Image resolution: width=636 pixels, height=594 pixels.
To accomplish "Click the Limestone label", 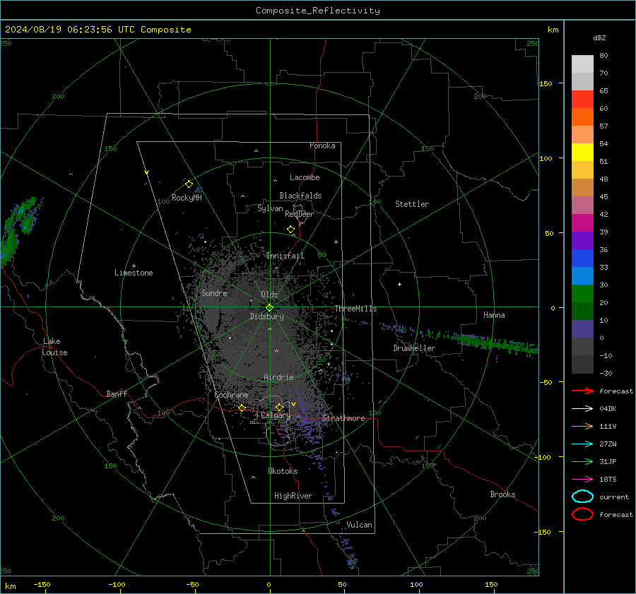I will (x=134, y=273).
